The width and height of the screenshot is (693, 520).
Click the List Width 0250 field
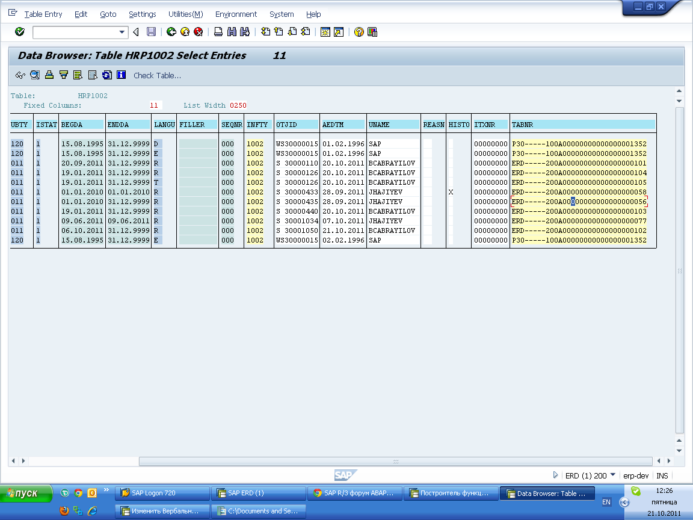[x=238, y=105]
